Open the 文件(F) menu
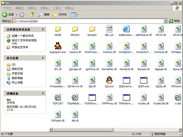Screen dimensions: 183x137 (7, 8)
